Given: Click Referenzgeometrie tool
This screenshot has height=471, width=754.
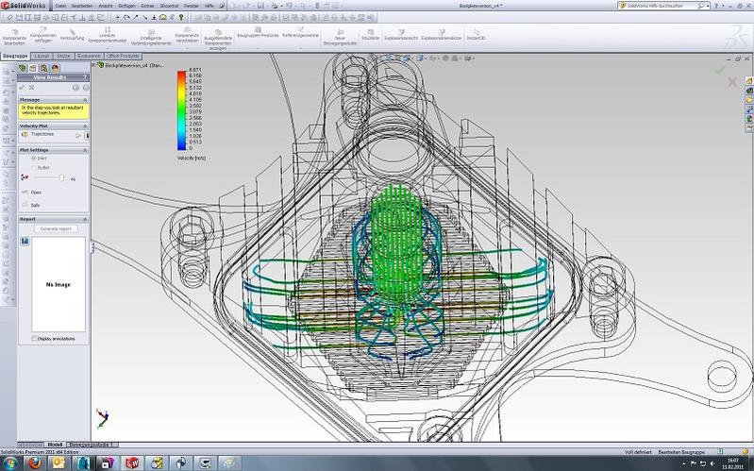Looking at the screenshot, I should tap(300, 33).
